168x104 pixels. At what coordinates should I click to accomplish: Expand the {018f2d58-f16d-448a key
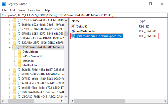point(10,70)
